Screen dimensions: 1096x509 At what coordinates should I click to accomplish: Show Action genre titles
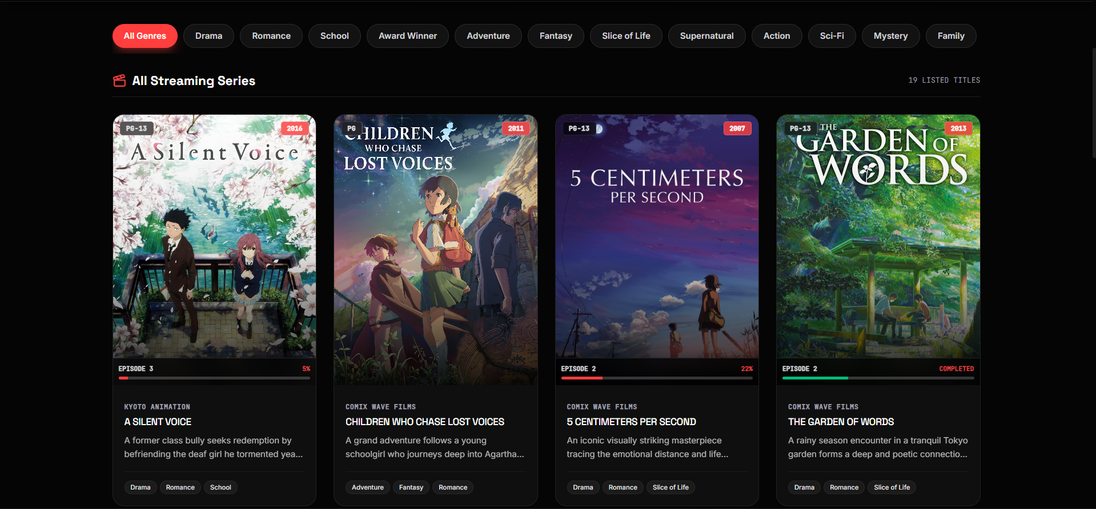point(777,36)
